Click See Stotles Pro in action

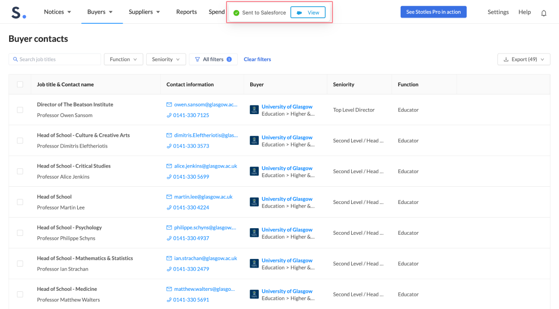click(x=433, y=12)
